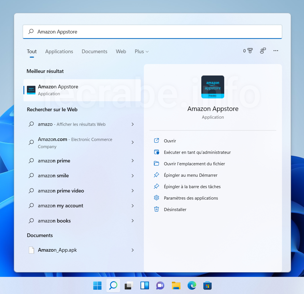Click the Windows Start button in taskbar
Viewport: 304px width, 294px height.
click(x=97, y=285)
